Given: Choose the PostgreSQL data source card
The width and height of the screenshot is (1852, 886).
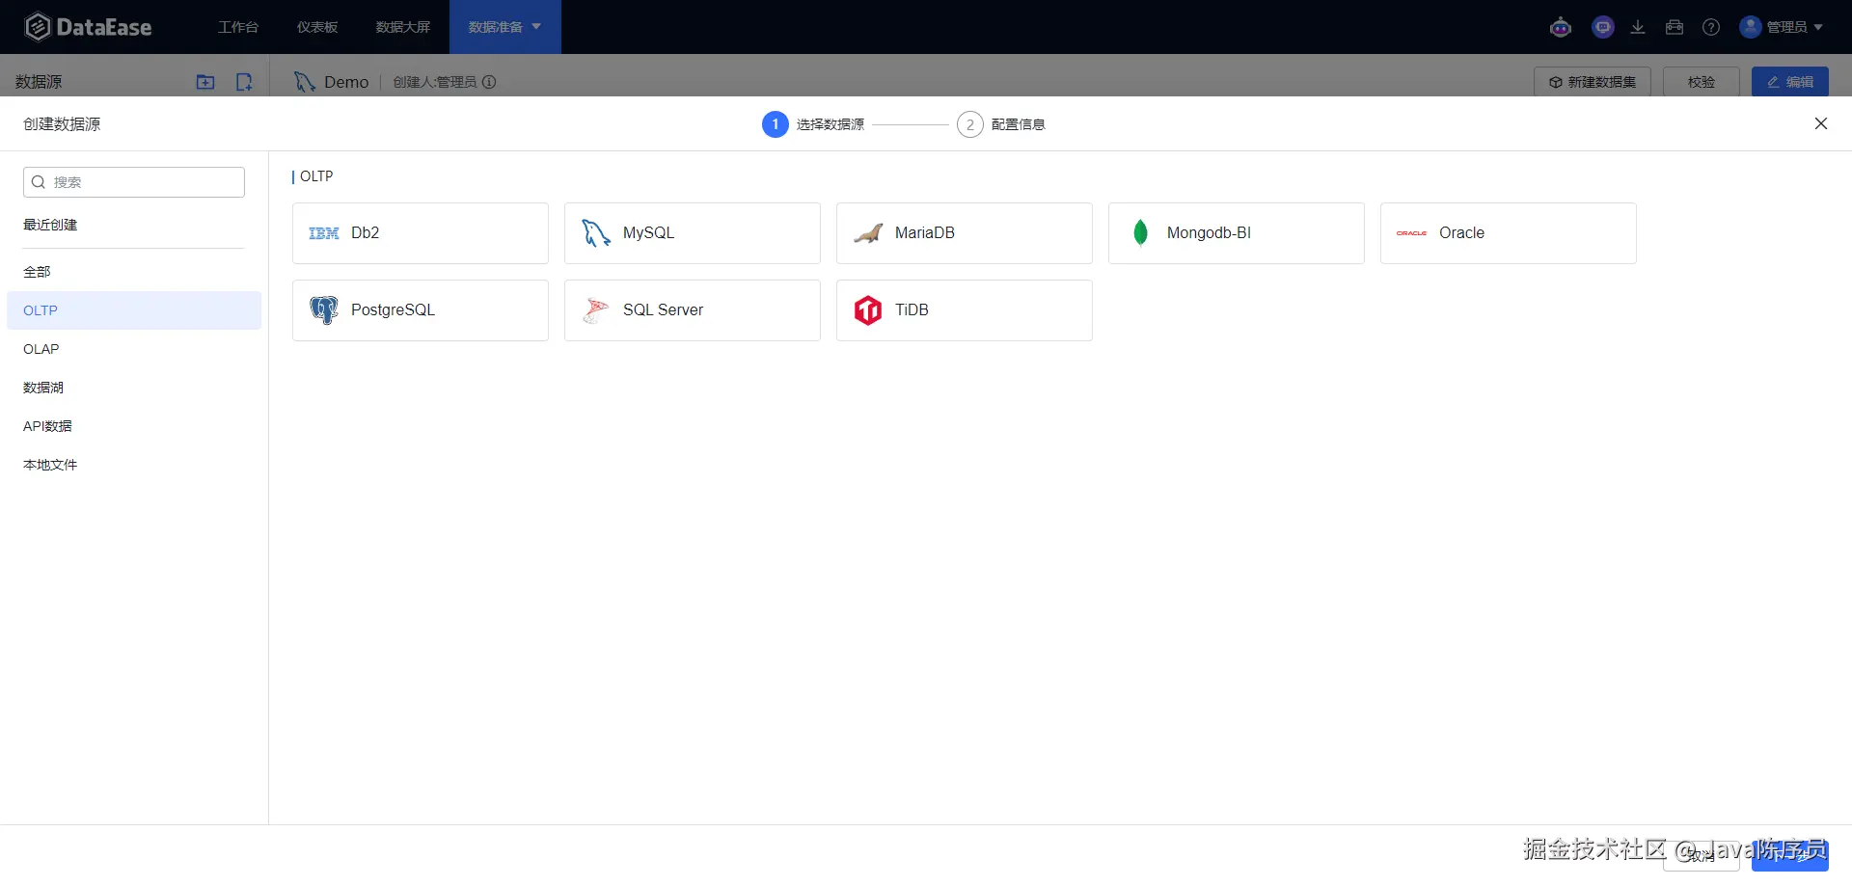Looking at the screenshot, I should coord(421,310).
